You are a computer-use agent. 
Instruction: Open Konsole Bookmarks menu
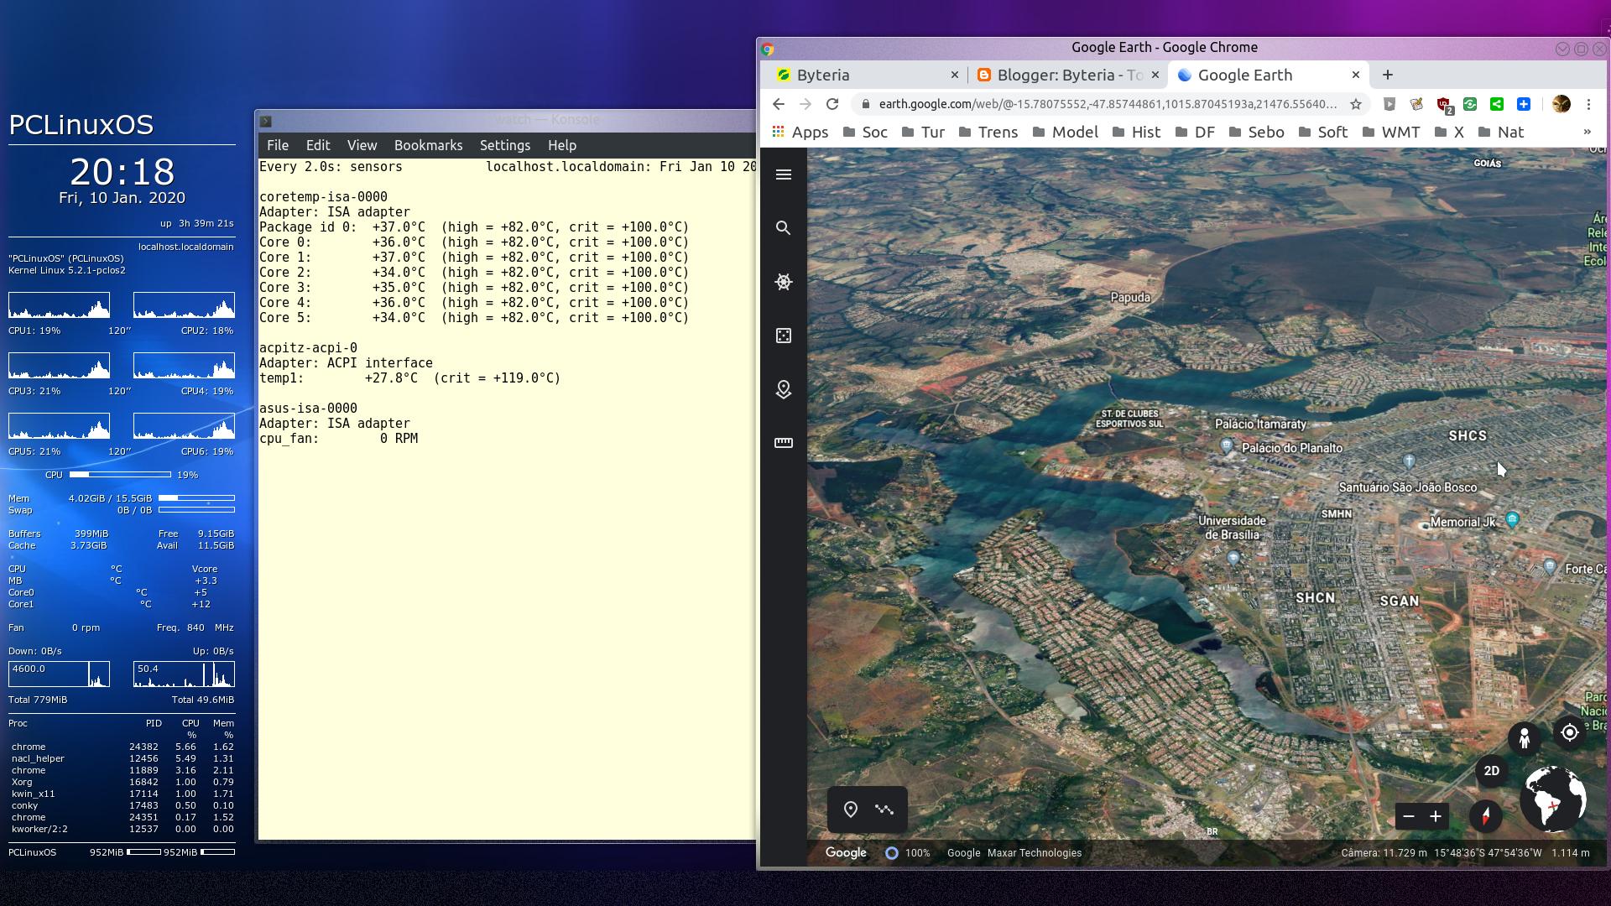coord(428,145)
